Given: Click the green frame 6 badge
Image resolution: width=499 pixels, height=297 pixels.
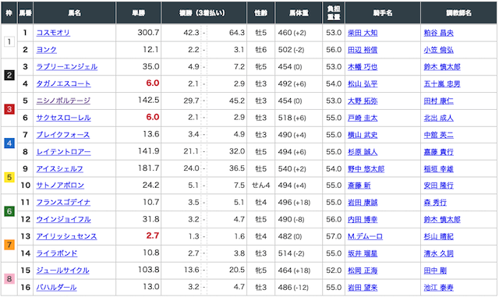Looking at the screenshot, I should tap(9, 211).
